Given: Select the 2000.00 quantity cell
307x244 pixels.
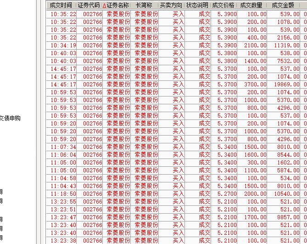Looking at the screenshot, I should pyautogui.click(x=252, y=194).
